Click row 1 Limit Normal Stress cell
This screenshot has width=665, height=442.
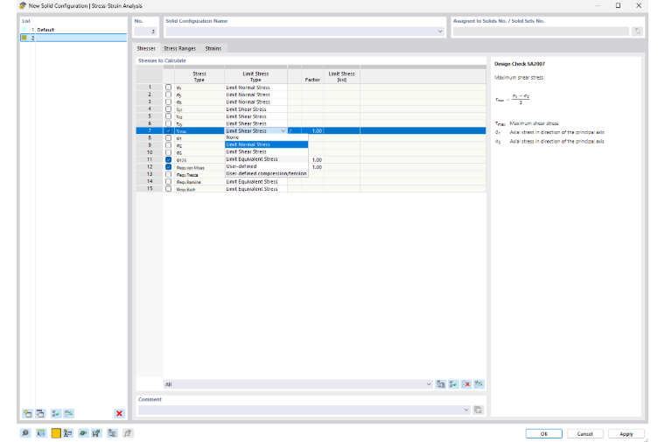[x=255, y=88]
